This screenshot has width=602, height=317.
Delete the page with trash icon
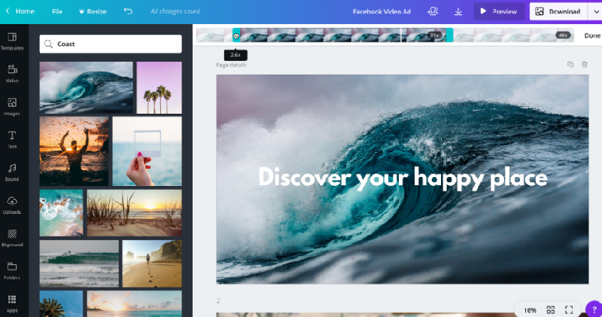585,65
